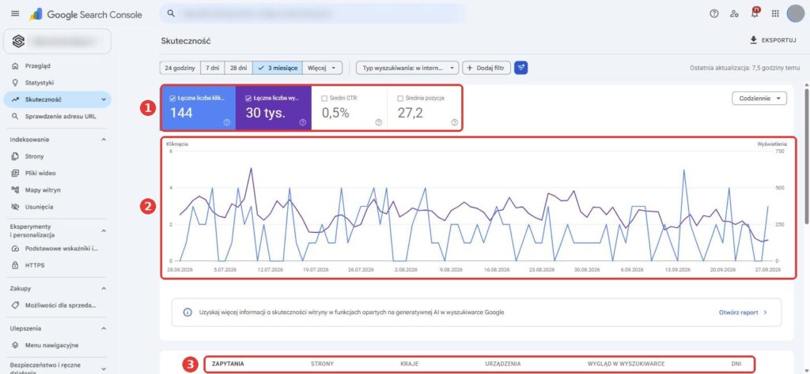Enable the Średnia pozycja checkbox
The width and height of the screenshot is (810, 374).
[400, 98]
